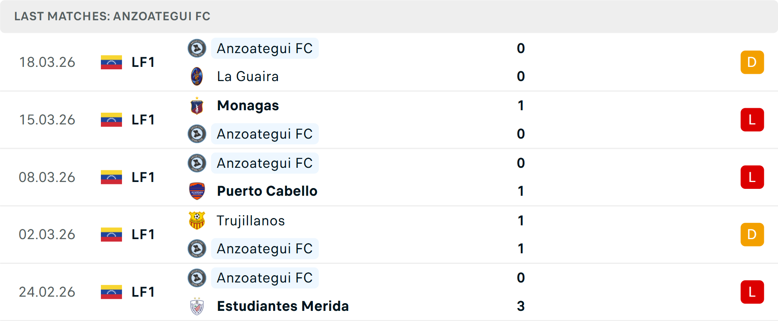
Task: Click the Last Matches: Anzoategui FC header
Action: [x=112, y=16]
